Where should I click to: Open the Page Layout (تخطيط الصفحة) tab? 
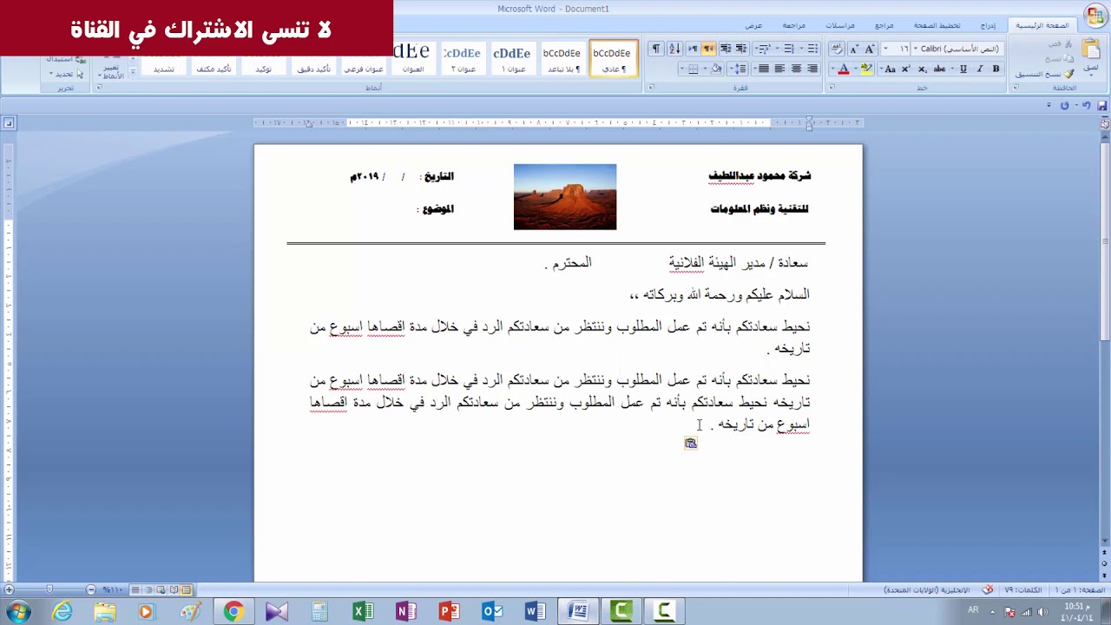[x=937, y=26]
